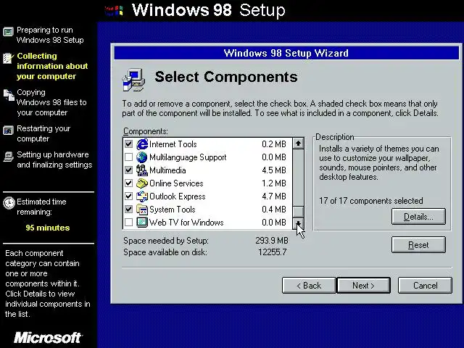Viewport: 464px width, 348px height.
Task: Click the Collecting information step icon
Action: (x=8, y=58)
